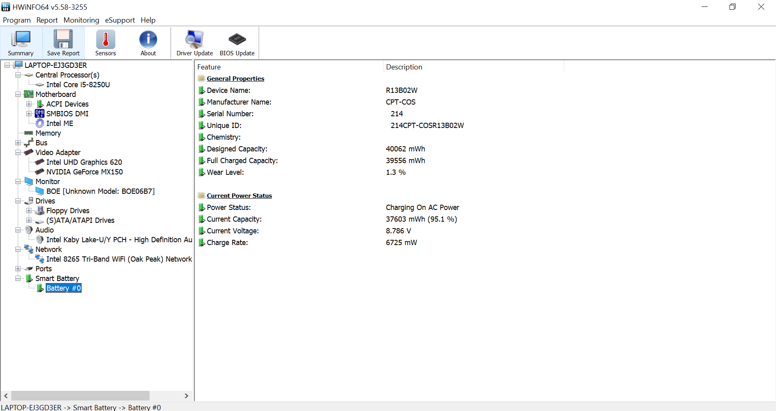This screenshot has height=411, width=776.
Task: Click the Feature column header
Action: point(289,67)
